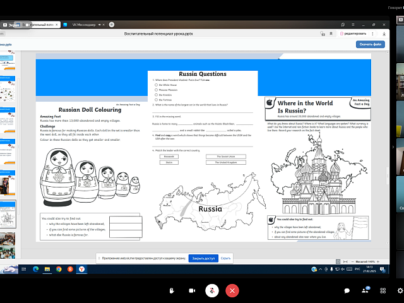Open Task View from the taskbar
The width and height of the screenshot is (404, 303).
pyautogui.click(x=24, y=270)
